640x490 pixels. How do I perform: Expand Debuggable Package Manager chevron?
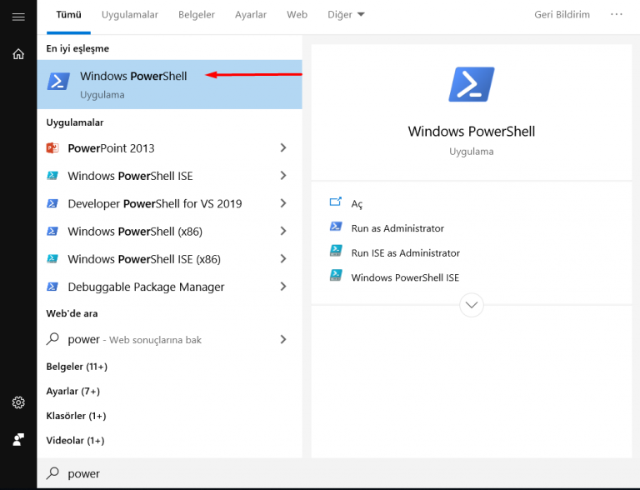click(x=283, y=287)
